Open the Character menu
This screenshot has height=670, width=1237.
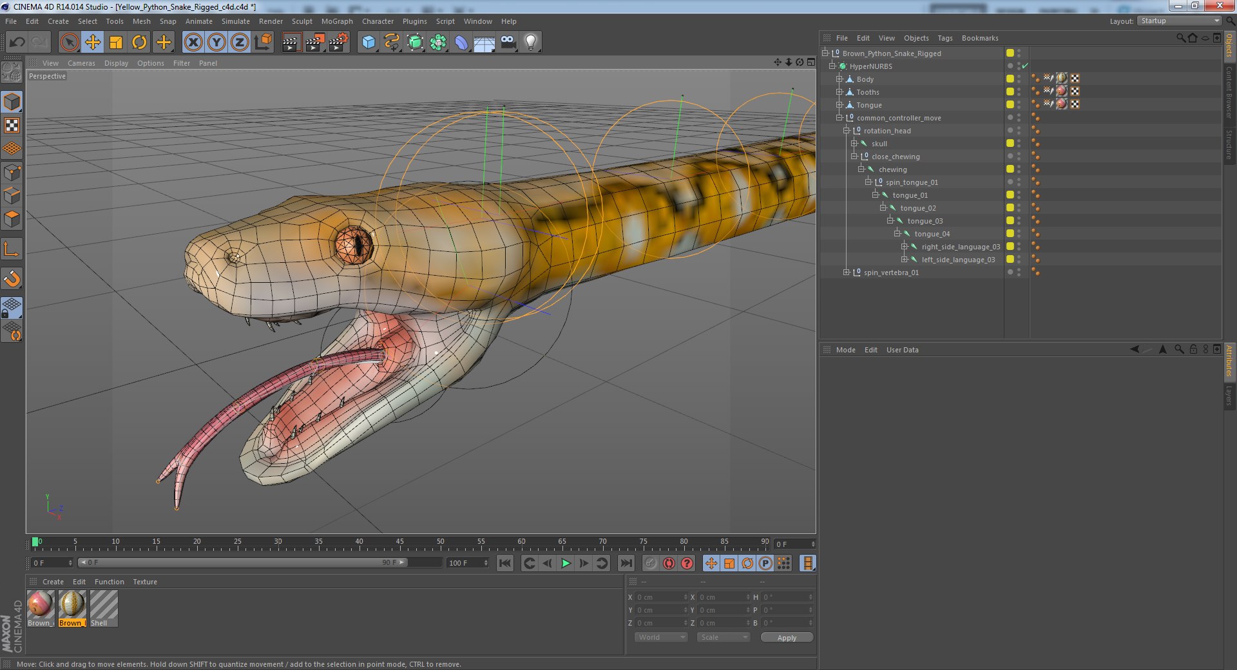point(378,21)
